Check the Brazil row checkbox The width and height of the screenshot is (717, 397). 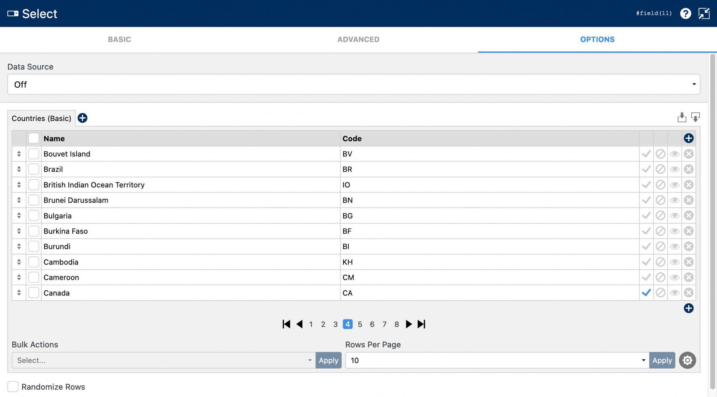click(34, 169)
